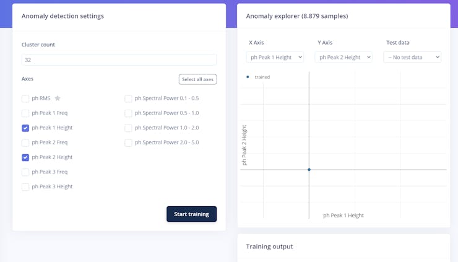Tick the ph Peak 2 Freq checkbox
458x262 pixels.
click(25, 142)
